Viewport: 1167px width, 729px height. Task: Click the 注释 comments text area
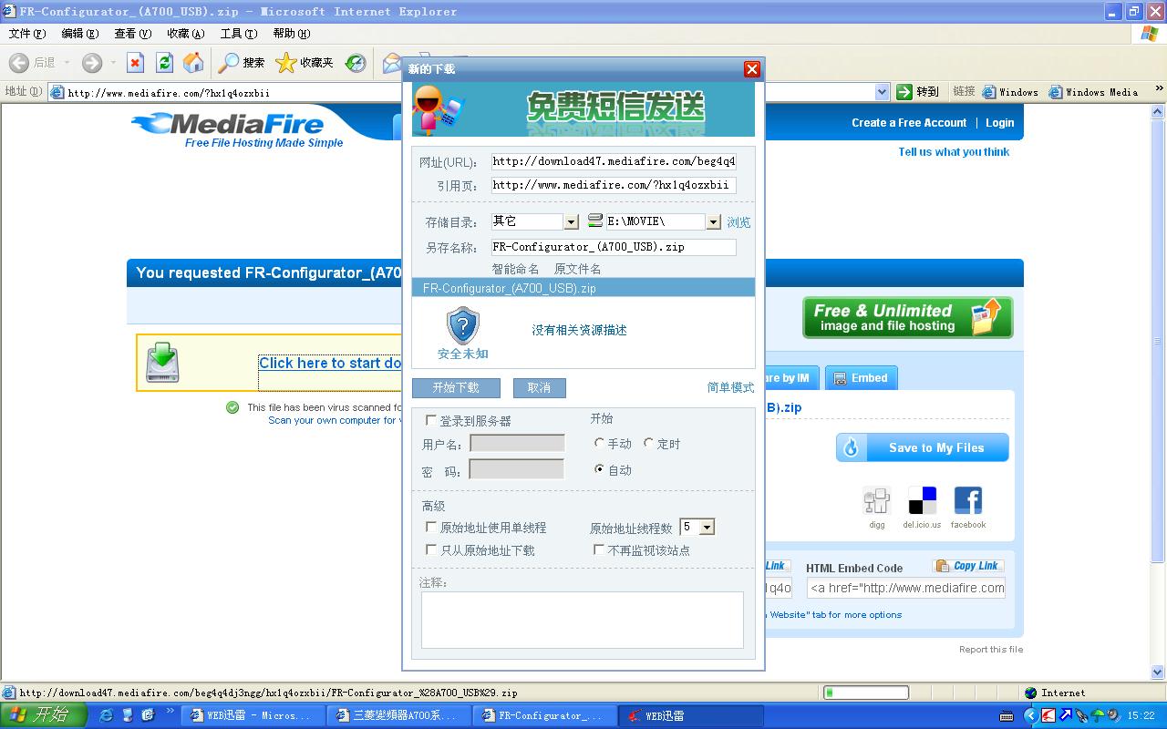point(582,620)
